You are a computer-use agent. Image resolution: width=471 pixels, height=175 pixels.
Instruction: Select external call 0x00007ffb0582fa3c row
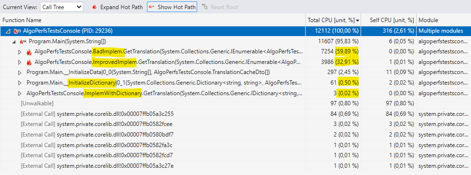235,145
